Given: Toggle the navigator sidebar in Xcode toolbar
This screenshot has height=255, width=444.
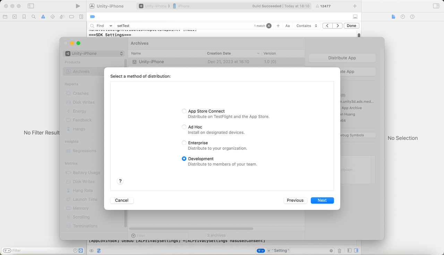Looking at the screenshot, I should click(31, 6).
